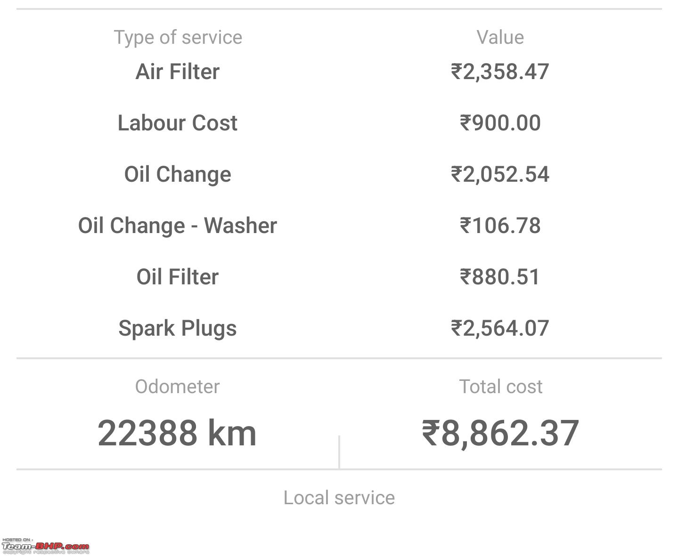Click the Oil Change value ₹2,052.54
Image resolution: width=678 pixels, height=556 pixels.
tap(500, 174)
